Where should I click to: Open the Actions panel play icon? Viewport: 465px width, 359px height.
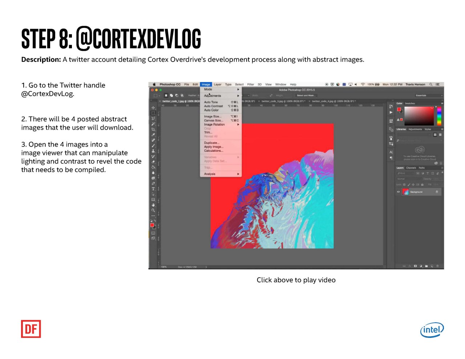click(391, 113)
